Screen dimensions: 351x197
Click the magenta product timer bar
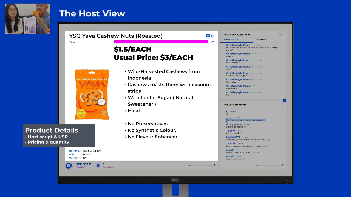161,42
